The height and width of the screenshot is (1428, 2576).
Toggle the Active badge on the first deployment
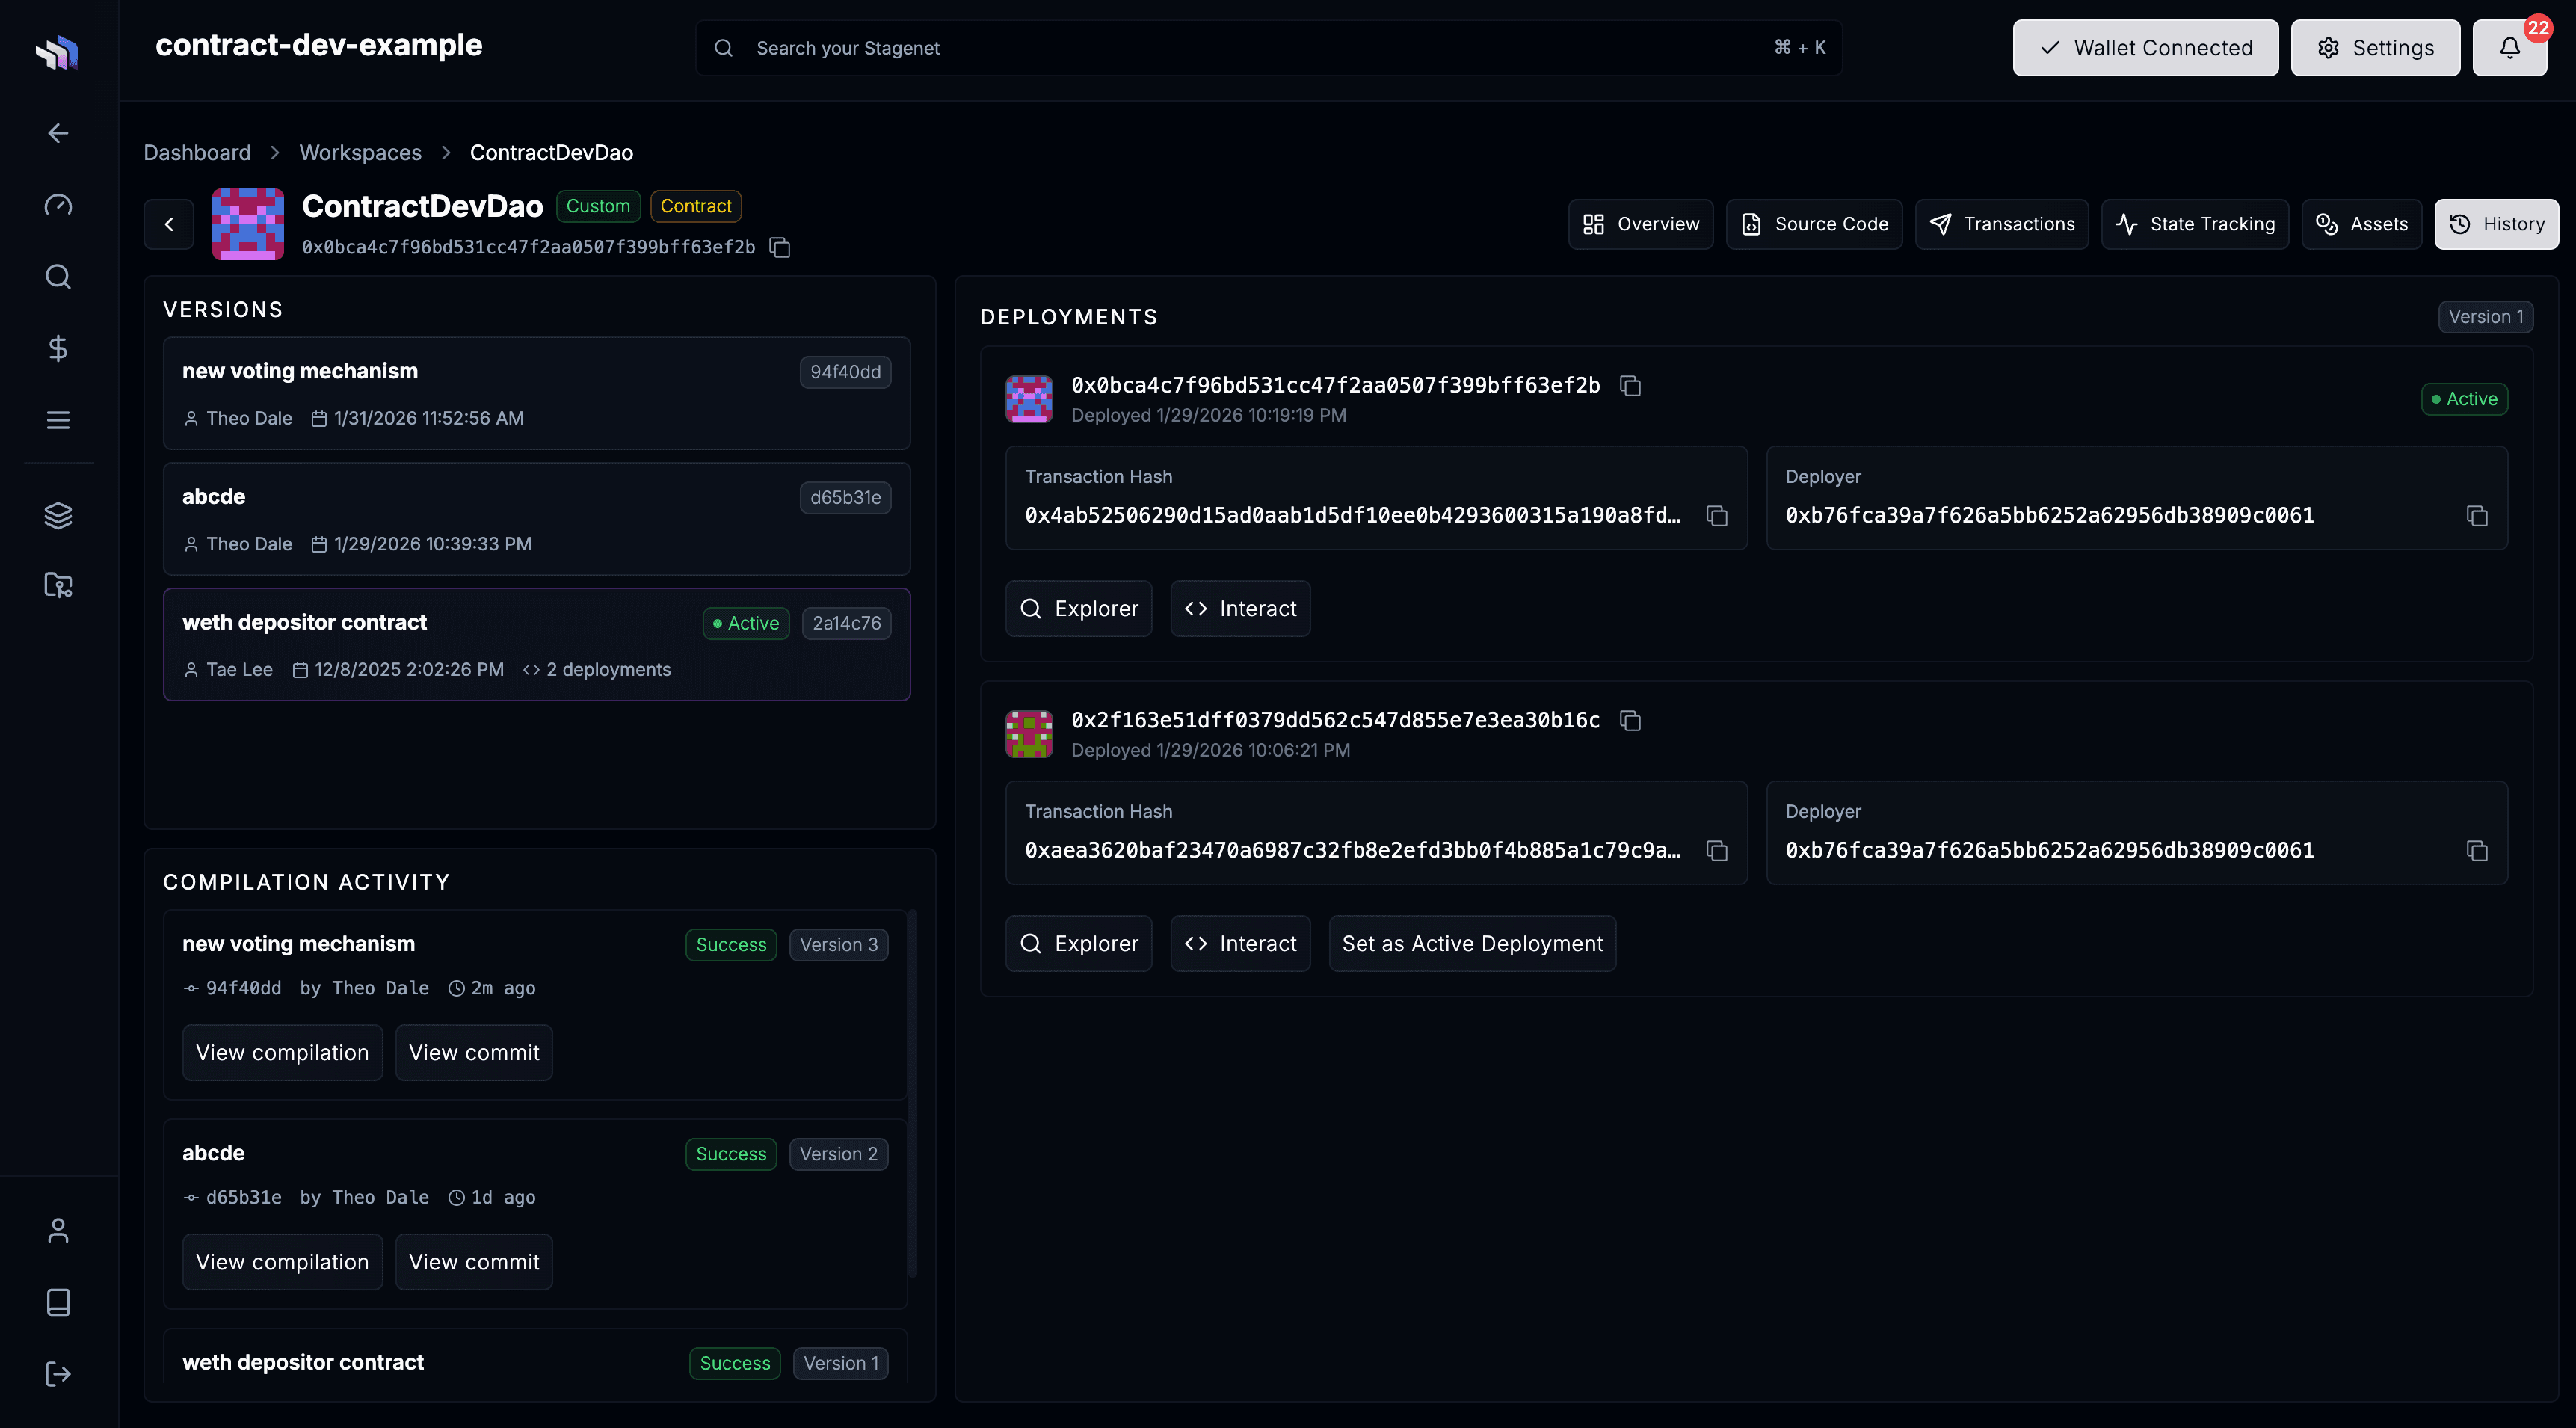[2464, 398]
